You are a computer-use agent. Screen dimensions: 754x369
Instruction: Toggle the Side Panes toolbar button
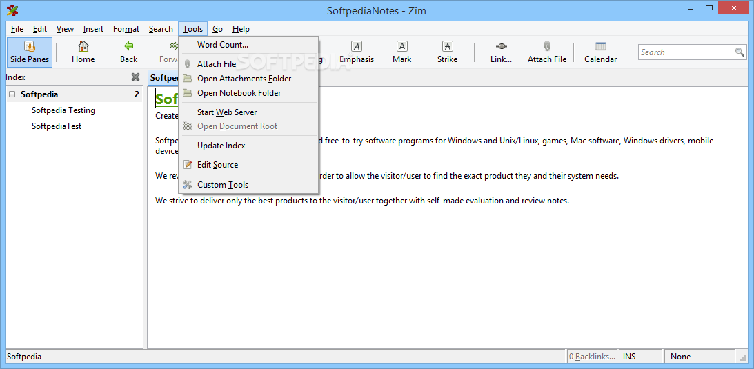coord(30,52)
